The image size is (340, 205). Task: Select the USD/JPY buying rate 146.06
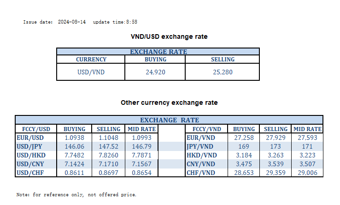74,146
